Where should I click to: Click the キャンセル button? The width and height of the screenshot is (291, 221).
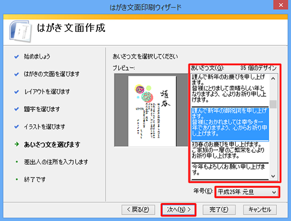(260, 210)
